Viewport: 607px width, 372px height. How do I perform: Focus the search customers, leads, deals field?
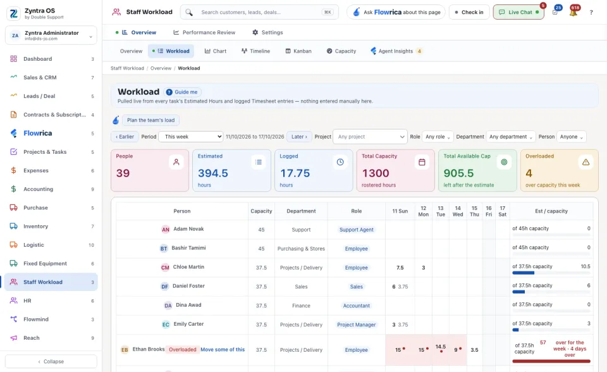[x=259, y=12]
